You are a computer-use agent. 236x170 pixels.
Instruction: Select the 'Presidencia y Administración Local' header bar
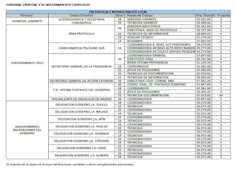tap(118, 12)
